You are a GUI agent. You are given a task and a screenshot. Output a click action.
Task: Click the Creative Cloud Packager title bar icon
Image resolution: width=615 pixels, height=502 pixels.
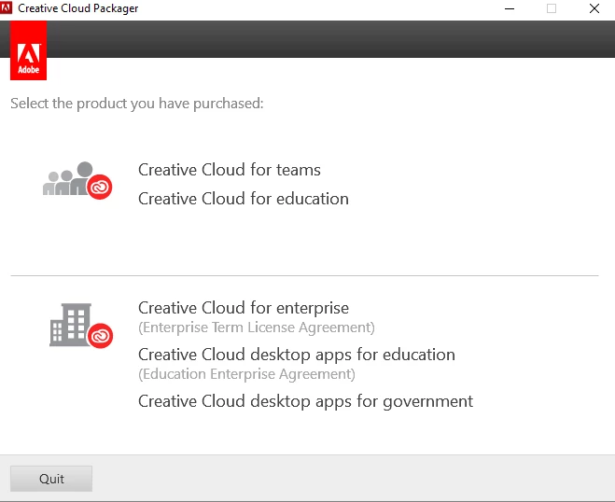tap(6, 7)
